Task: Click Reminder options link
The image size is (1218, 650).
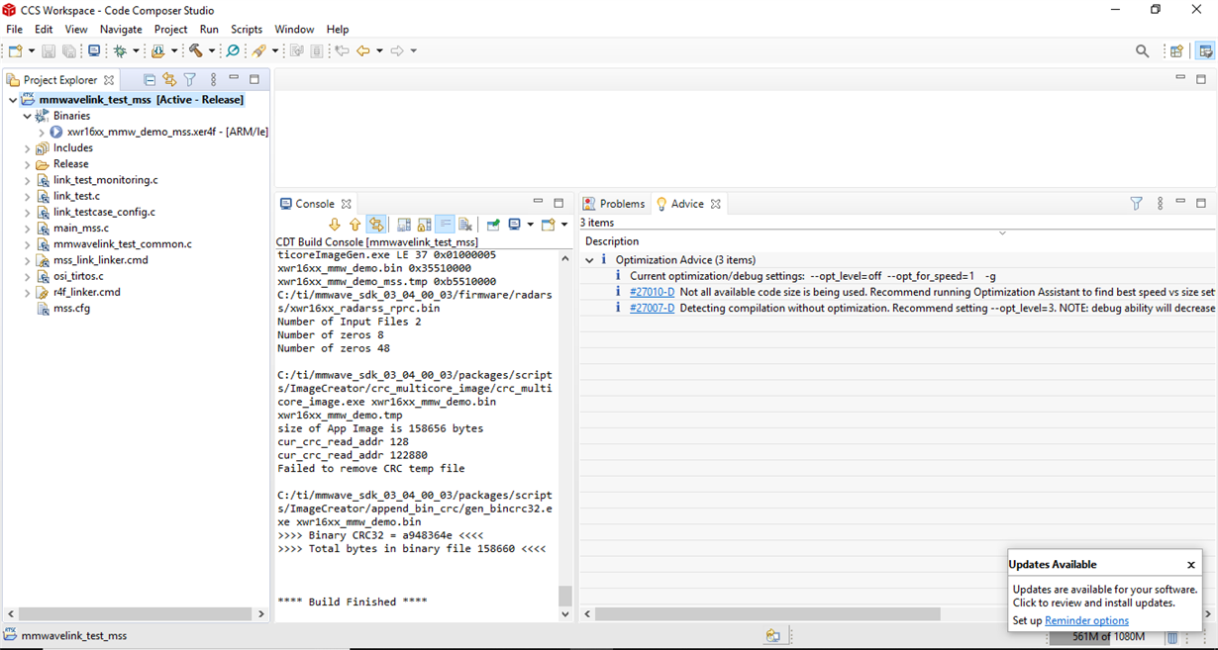Action: [1086, 620]
